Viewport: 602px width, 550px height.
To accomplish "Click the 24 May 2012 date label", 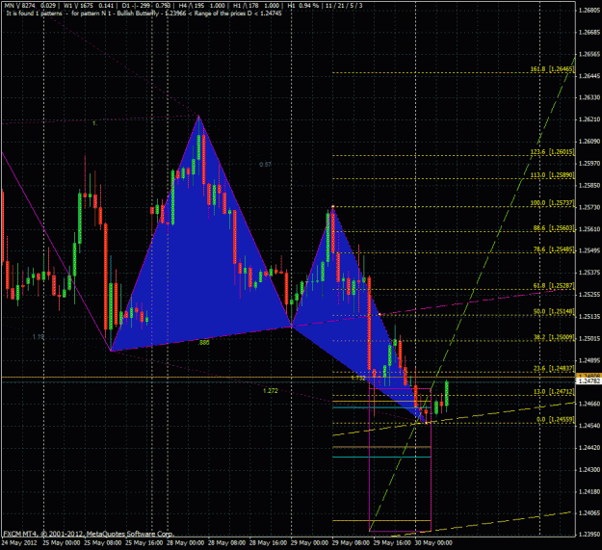I will click(19, 543).
